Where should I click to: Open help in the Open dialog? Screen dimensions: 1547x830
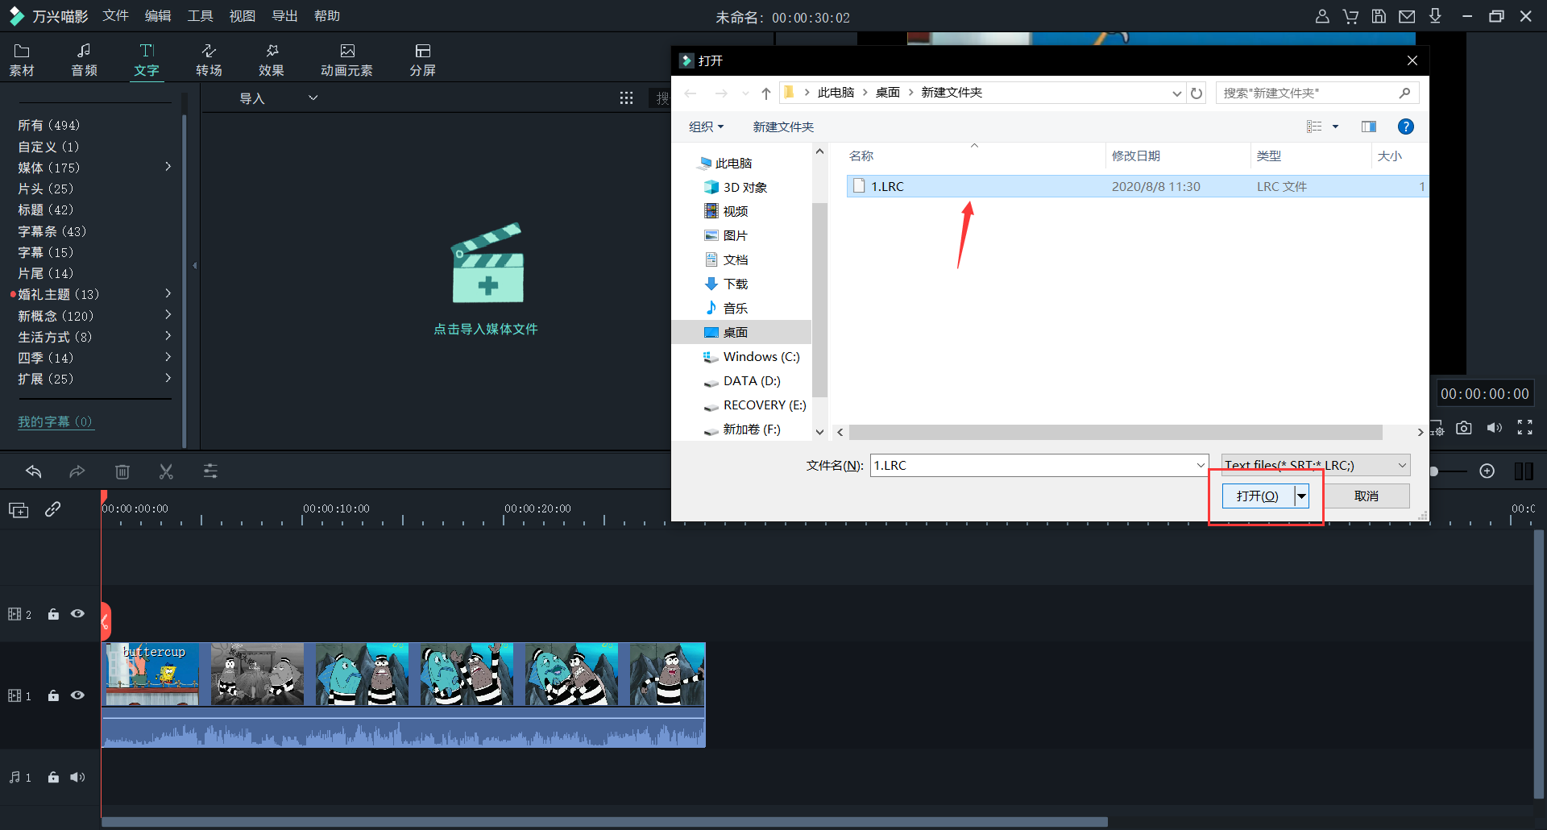tap(1406, 127)
